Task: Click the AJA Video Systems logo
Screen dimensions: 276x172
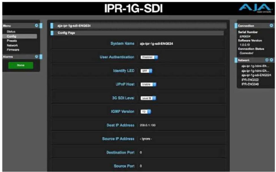Action: coord(255,8)
